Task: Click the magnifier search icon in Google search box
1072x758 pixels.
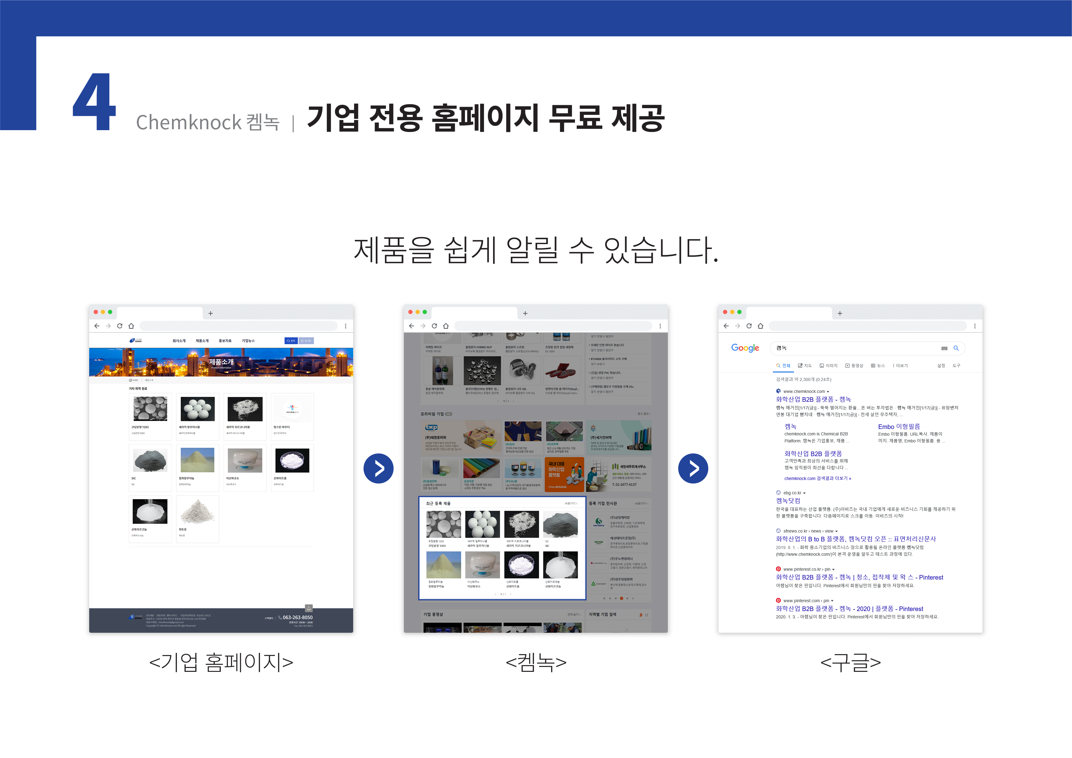Action: 956,348
